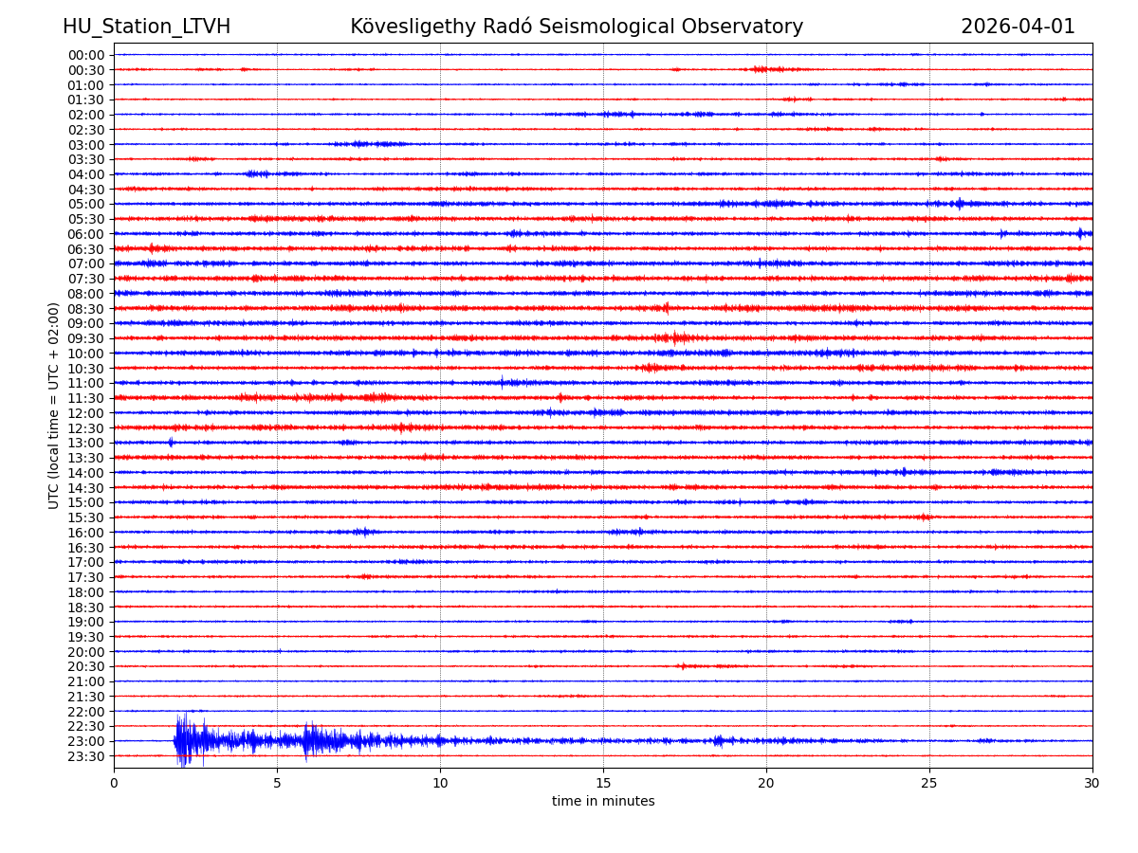The image size is (1138, 853).
Task: Click the 2026-04-01 date label
Action: pos(1018,27)
